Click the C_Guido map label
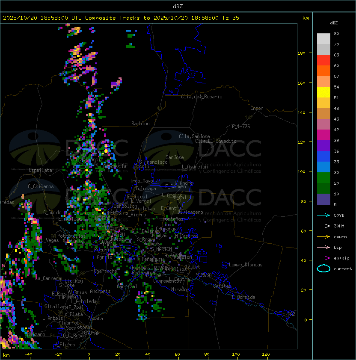The width and height of the screenshot is (356, 360). 52,212
